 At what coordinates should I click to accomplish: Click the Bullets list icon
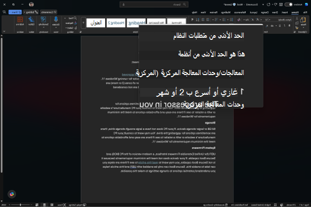pos(231,20)
